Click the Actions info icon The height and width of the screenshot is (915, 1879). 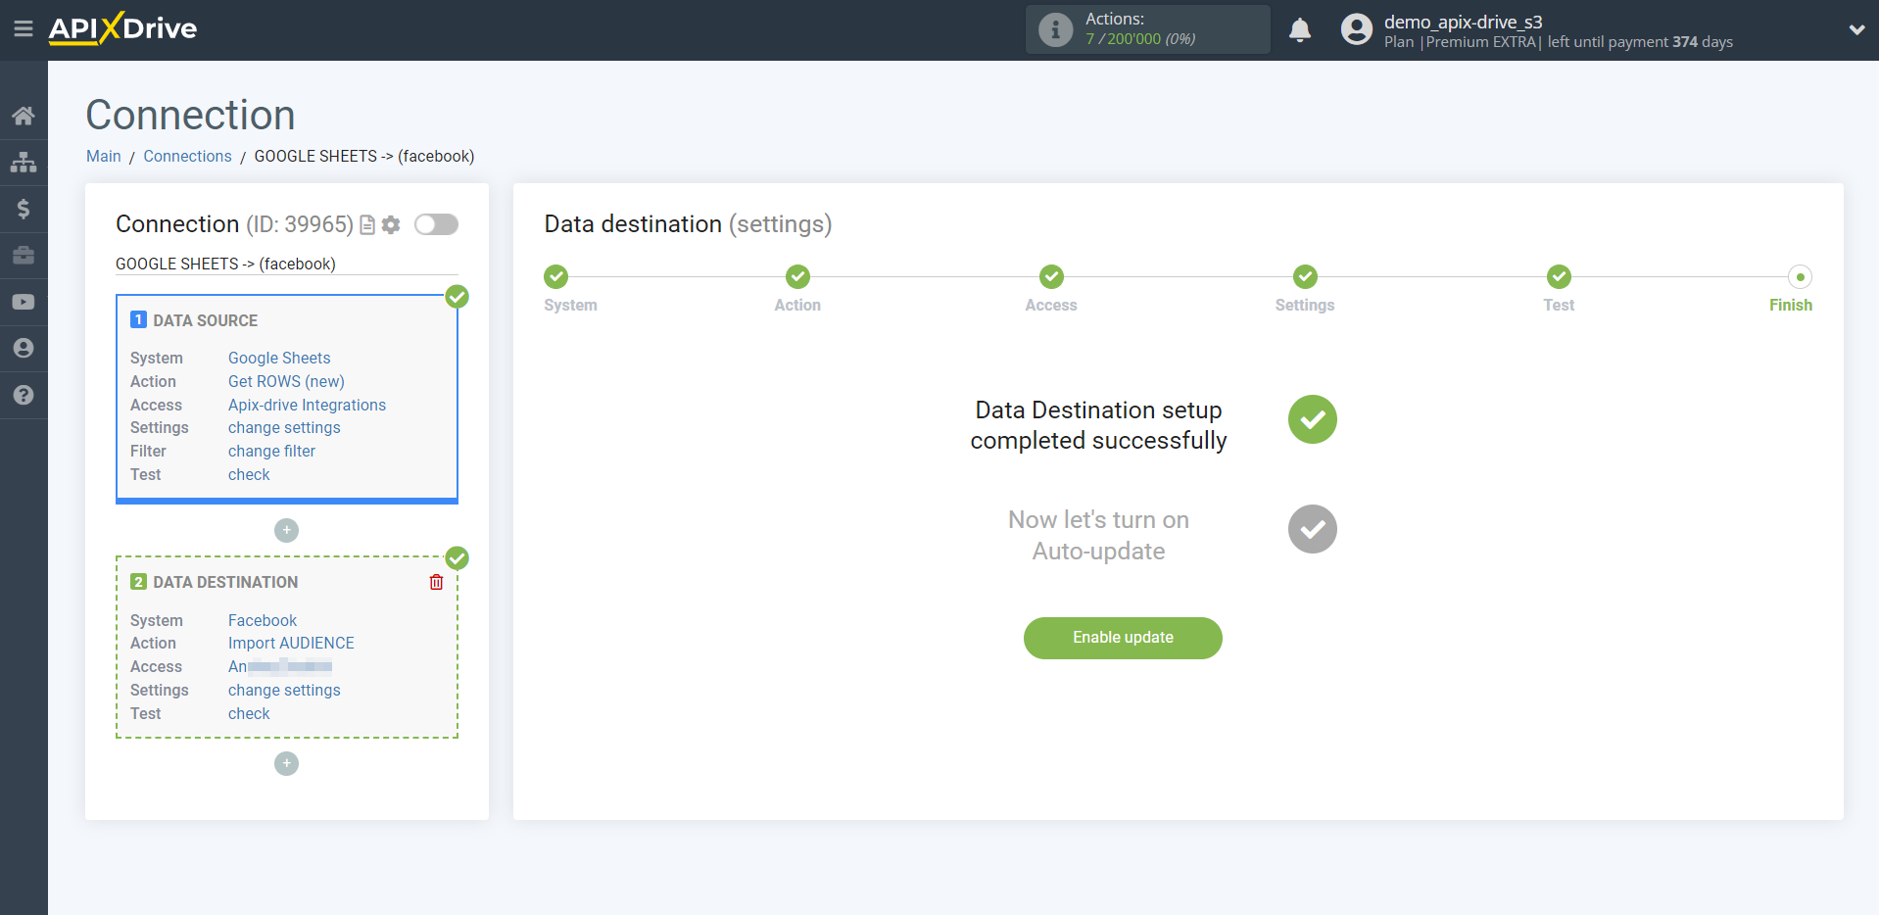tap(1055, 29)
